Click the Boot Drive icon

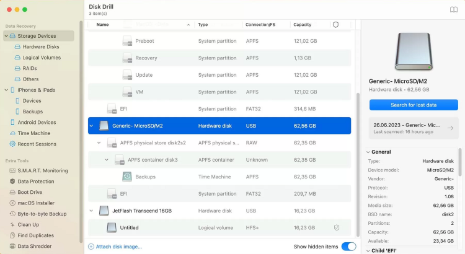12,192
